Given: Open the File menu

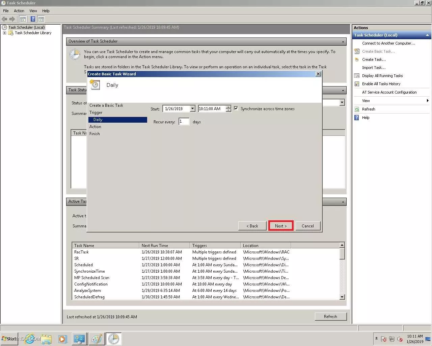Looking at the screenshot, I should coord(6,11).
